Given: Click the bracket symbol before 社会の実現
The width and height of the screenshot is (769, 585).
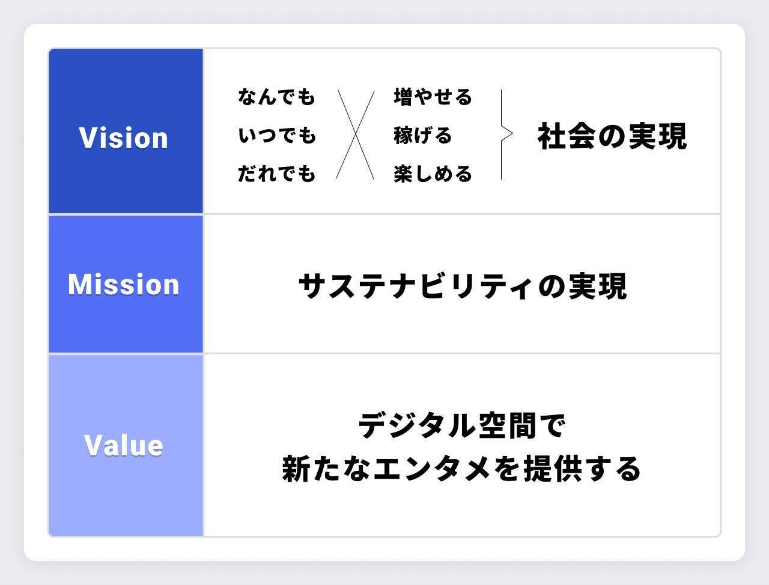Looking at the screenshot, I should (505, 135).
